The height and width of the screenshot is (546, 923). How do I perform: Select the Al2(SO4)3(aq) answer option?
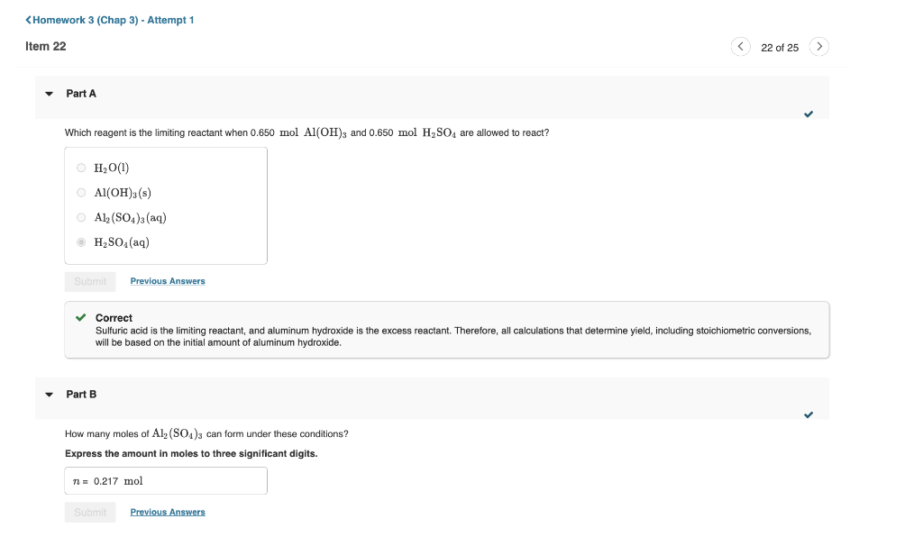tap(81, 217)
